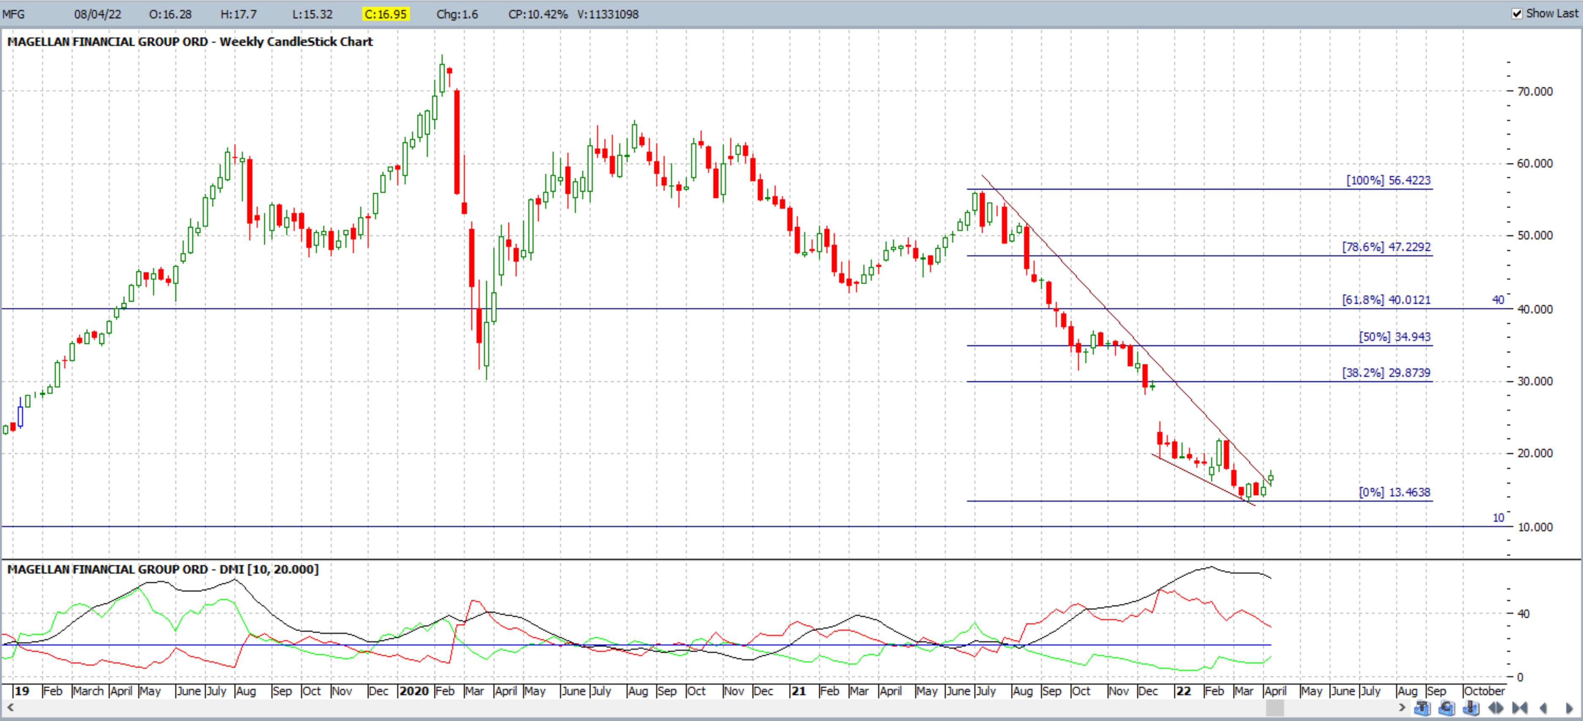
Task: Click the volume V:11331098 in header
Action: (x=608, y=14)
